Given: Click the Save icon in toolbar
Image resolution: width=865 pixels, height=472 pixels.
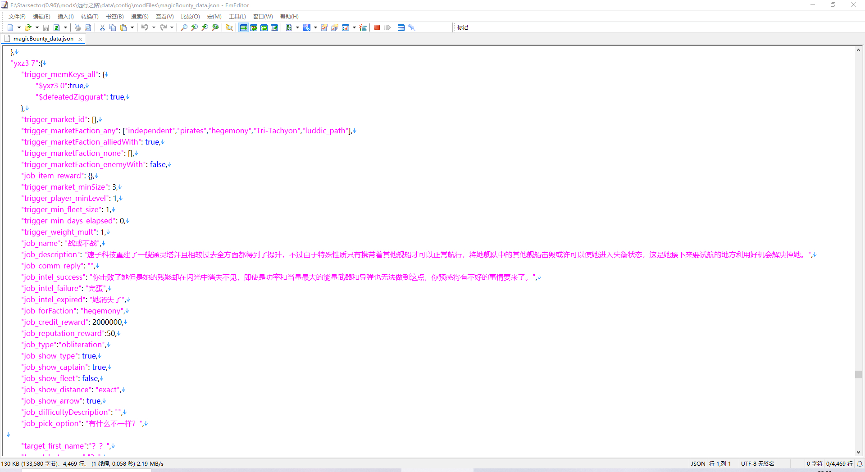Looking at the screenshot, I should [x=46, y=27].
